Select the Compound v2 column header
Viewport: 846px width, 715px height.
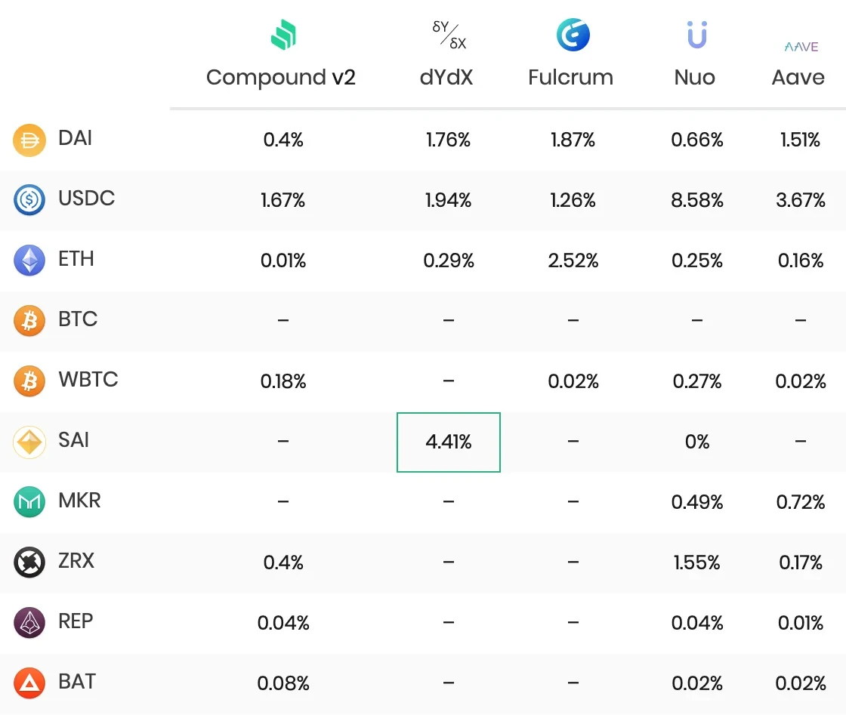click(x=280, y=77)
